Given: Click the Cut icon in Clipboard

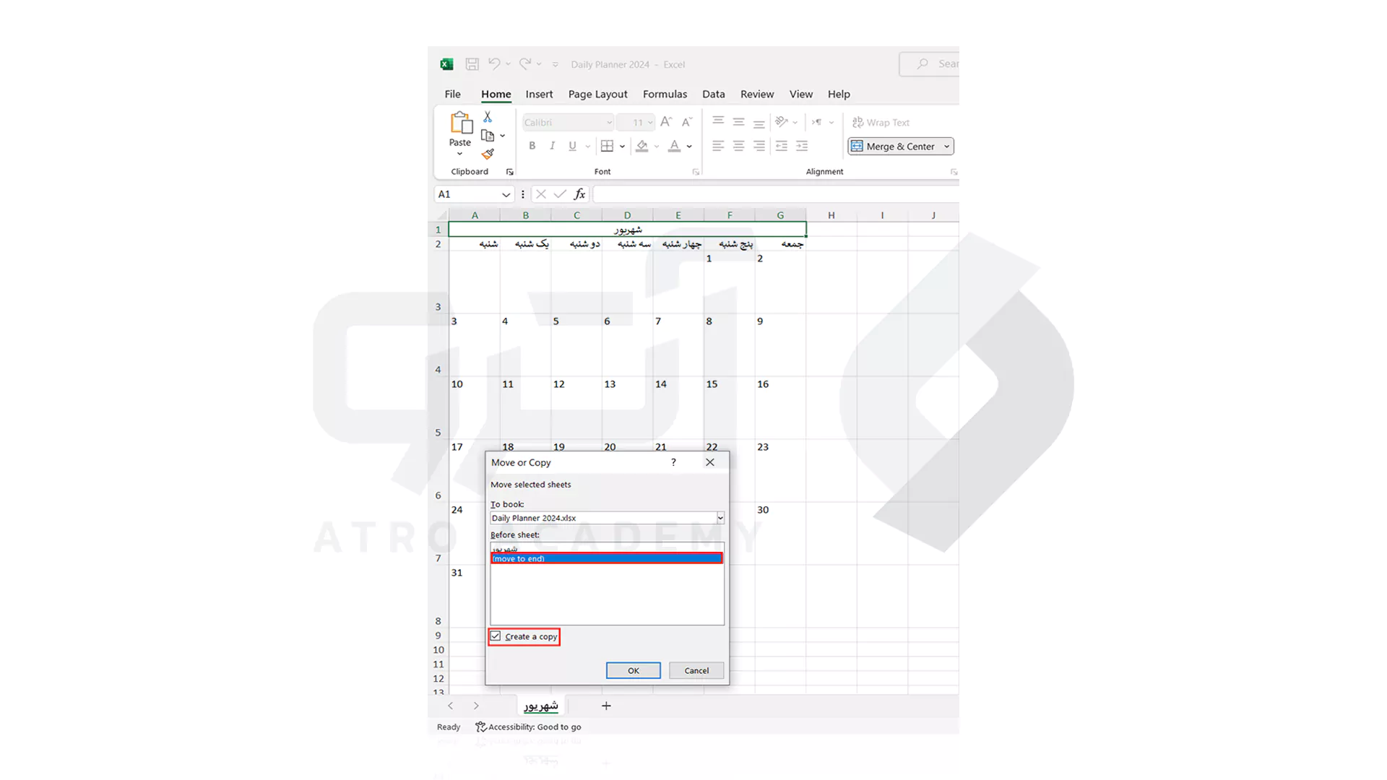Looking at the screenshot, I should (x=488, y=117).
